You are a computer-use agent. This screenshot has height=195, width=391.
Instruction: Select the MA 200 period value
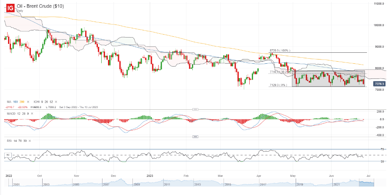pyautogui.click(x=22, y=102)
